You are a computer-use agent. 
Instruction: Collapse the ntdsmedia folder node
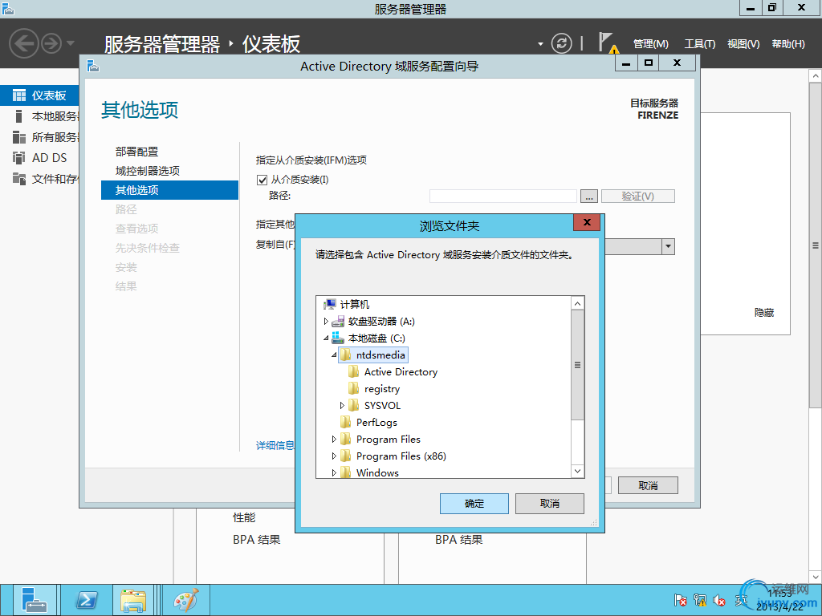(334, 355)
